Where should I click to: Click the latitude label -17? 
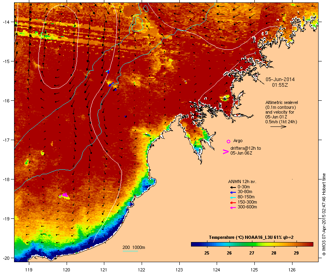click(6, 140)
